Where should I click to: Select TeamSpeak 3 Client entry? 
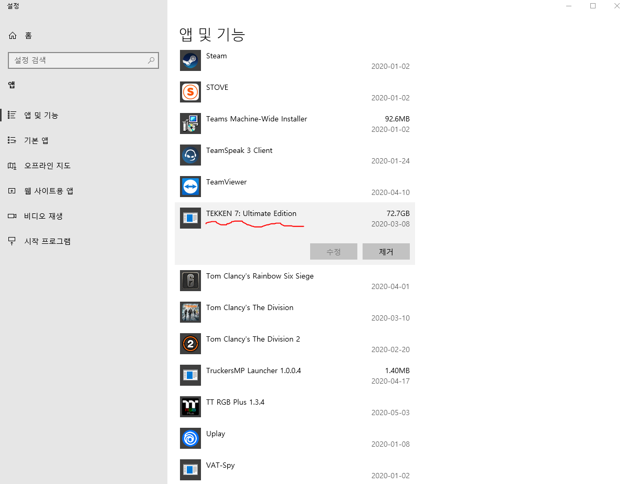[x=295, y=155]
